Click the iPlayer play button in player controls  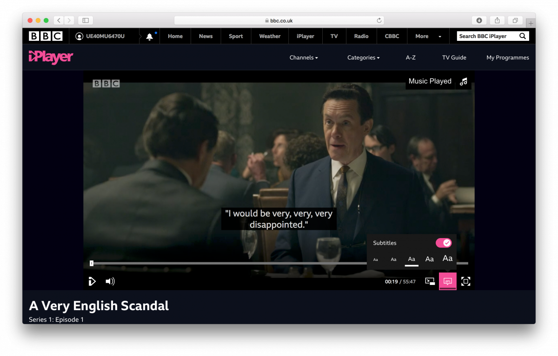point(92,281)
